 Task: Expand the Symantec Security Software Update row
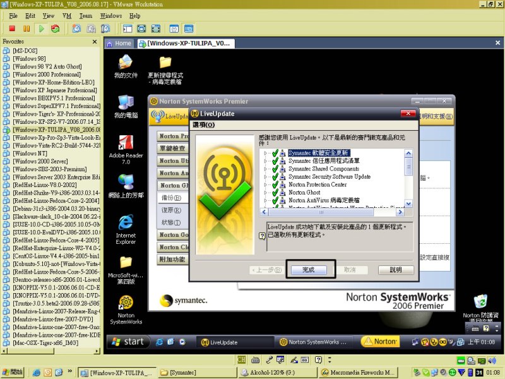click(x=265, y=177)
